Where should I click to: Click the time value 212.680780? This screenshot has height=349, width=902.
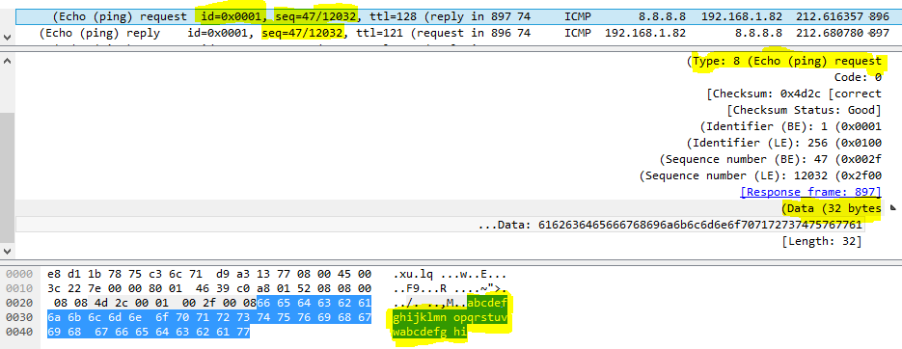[x=829, y=34]
